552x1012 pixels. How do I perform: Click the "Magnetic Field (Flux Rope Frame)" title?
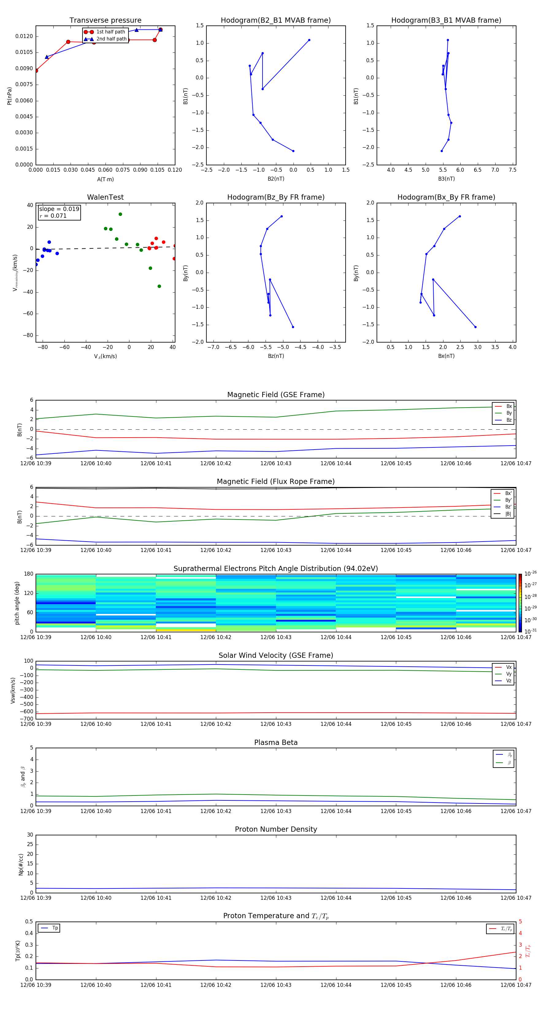pyautogui.click(x=276, y=481)
